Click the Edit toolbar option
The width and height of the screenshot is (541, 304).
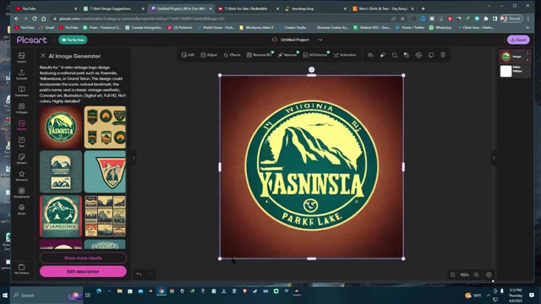[x=188, y=55]
